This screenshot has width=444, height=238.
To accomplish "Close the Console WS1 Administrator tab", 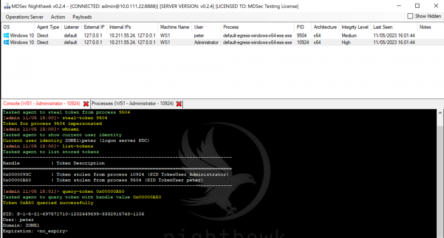I will point(86,104).
